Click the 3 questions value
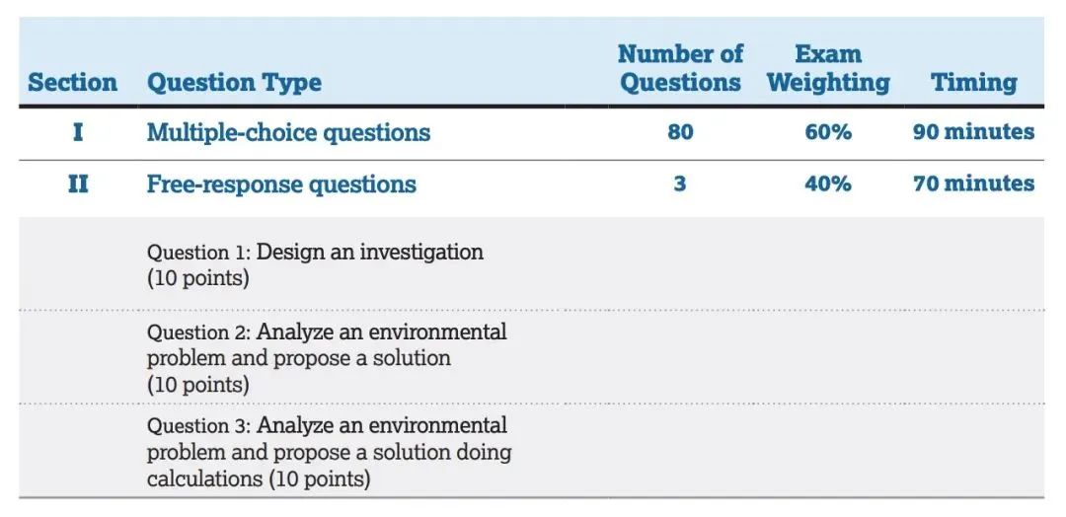Screen dimensions: 1066x517 pyautogui.click(x=680, y=185)
